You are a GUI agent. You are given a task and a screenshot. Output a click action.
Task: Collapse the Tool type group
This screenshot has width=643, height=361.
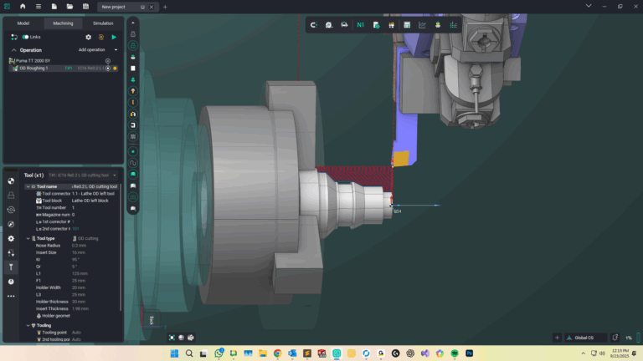tap(28, 238)
